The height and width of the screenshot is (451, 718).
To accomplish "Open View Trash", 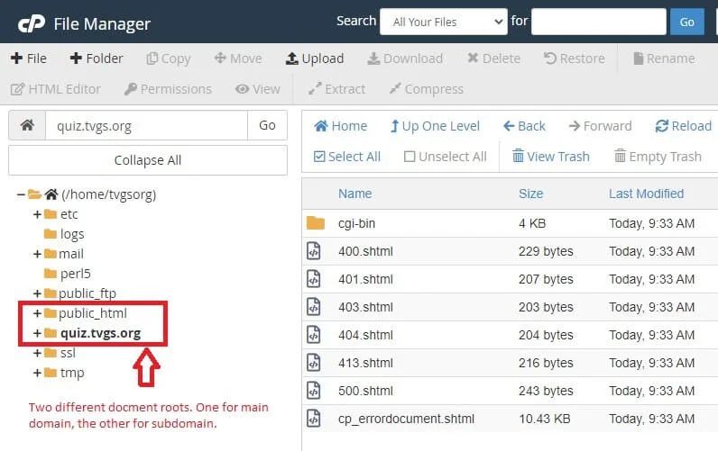I will coord(551,157).
